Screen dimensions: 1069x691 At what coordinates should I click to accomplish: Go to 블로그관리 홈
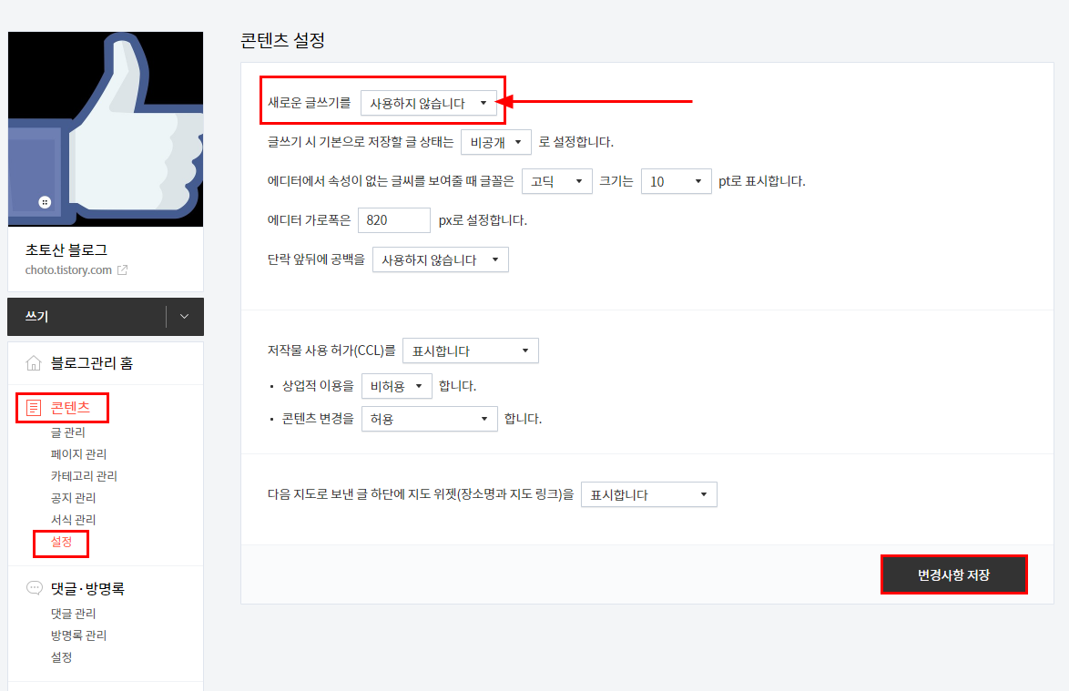coord(92,362)
